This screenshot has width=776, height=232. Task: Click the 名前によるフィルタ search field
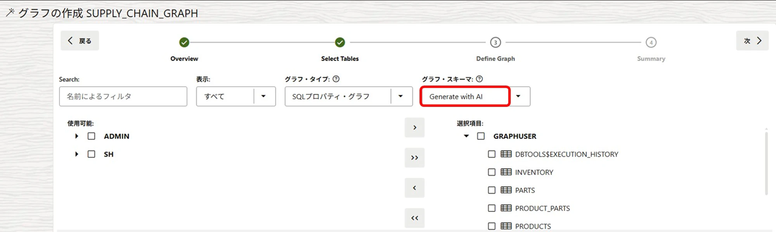pyautogui.click(x=123, y=96)
